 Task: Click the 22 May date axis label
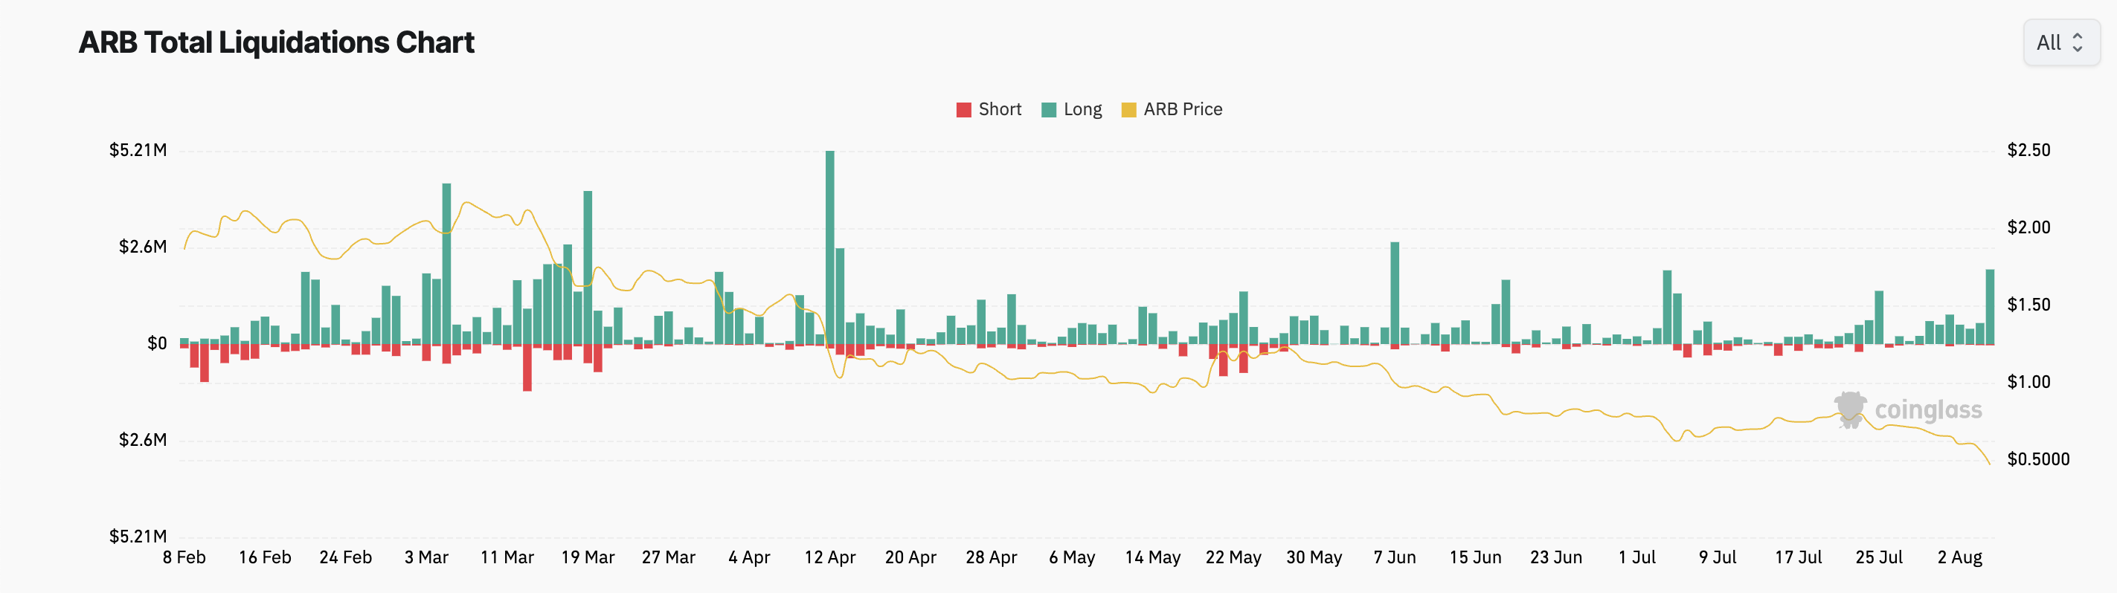(1233, 557)
